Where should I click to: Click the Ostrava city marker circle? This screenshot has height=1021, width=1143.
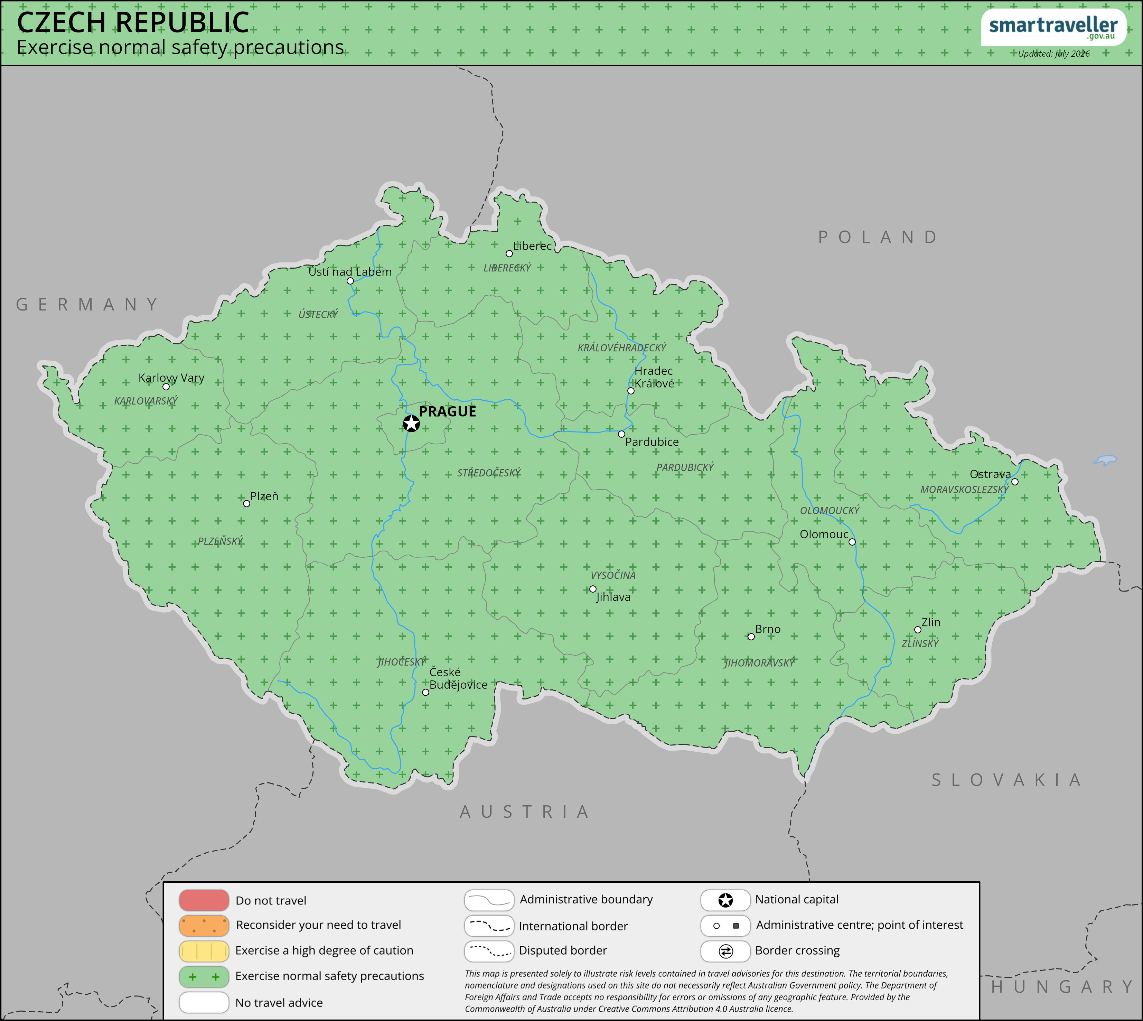tap(1014, 482)
